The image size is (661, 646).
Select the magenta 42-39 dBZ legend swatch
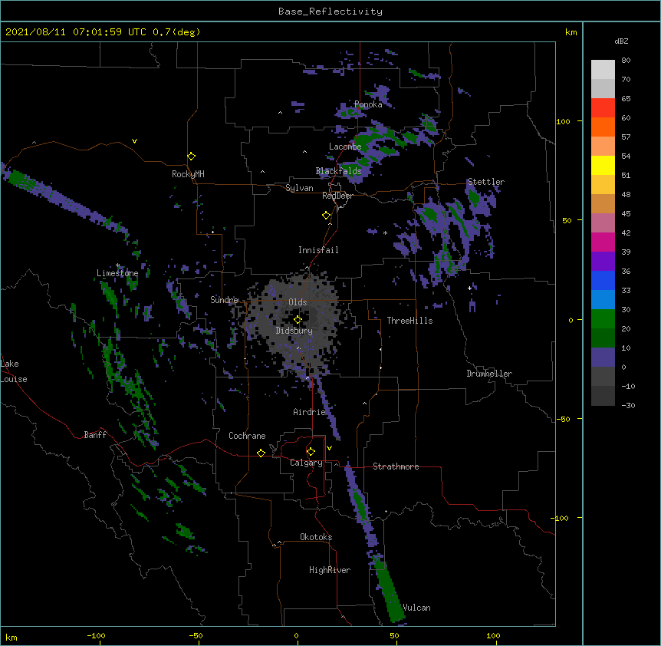[603, 242]
